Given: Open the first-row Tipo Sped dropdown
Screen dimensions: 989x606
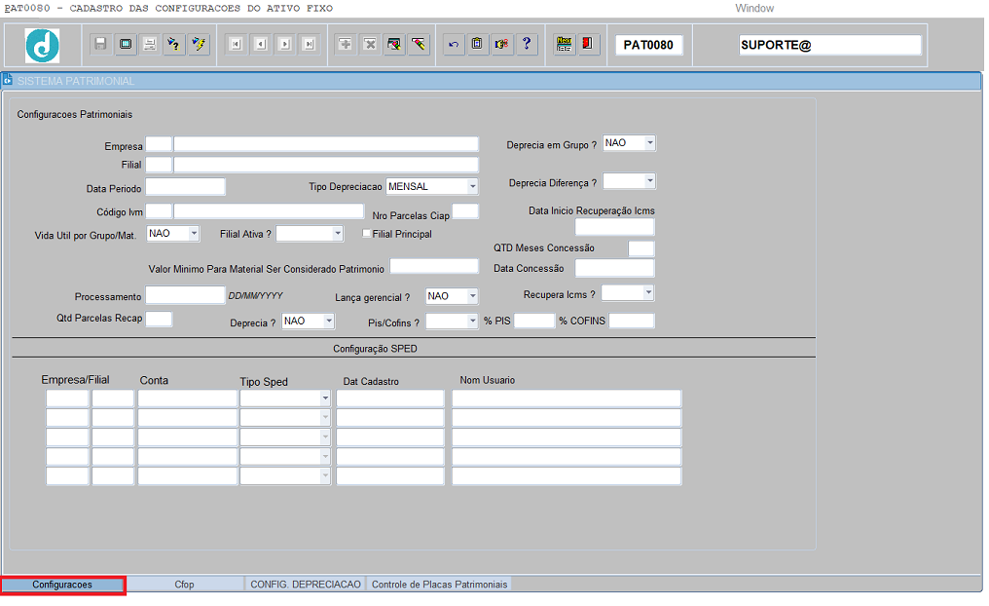Looking at the screenshot, I should coord(325,398).
